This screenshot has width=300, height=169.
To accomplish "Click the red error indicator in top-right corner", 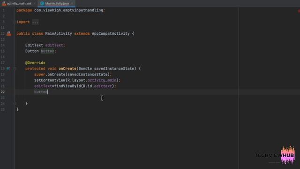I will pyautogui.click(x=299, y=11).
